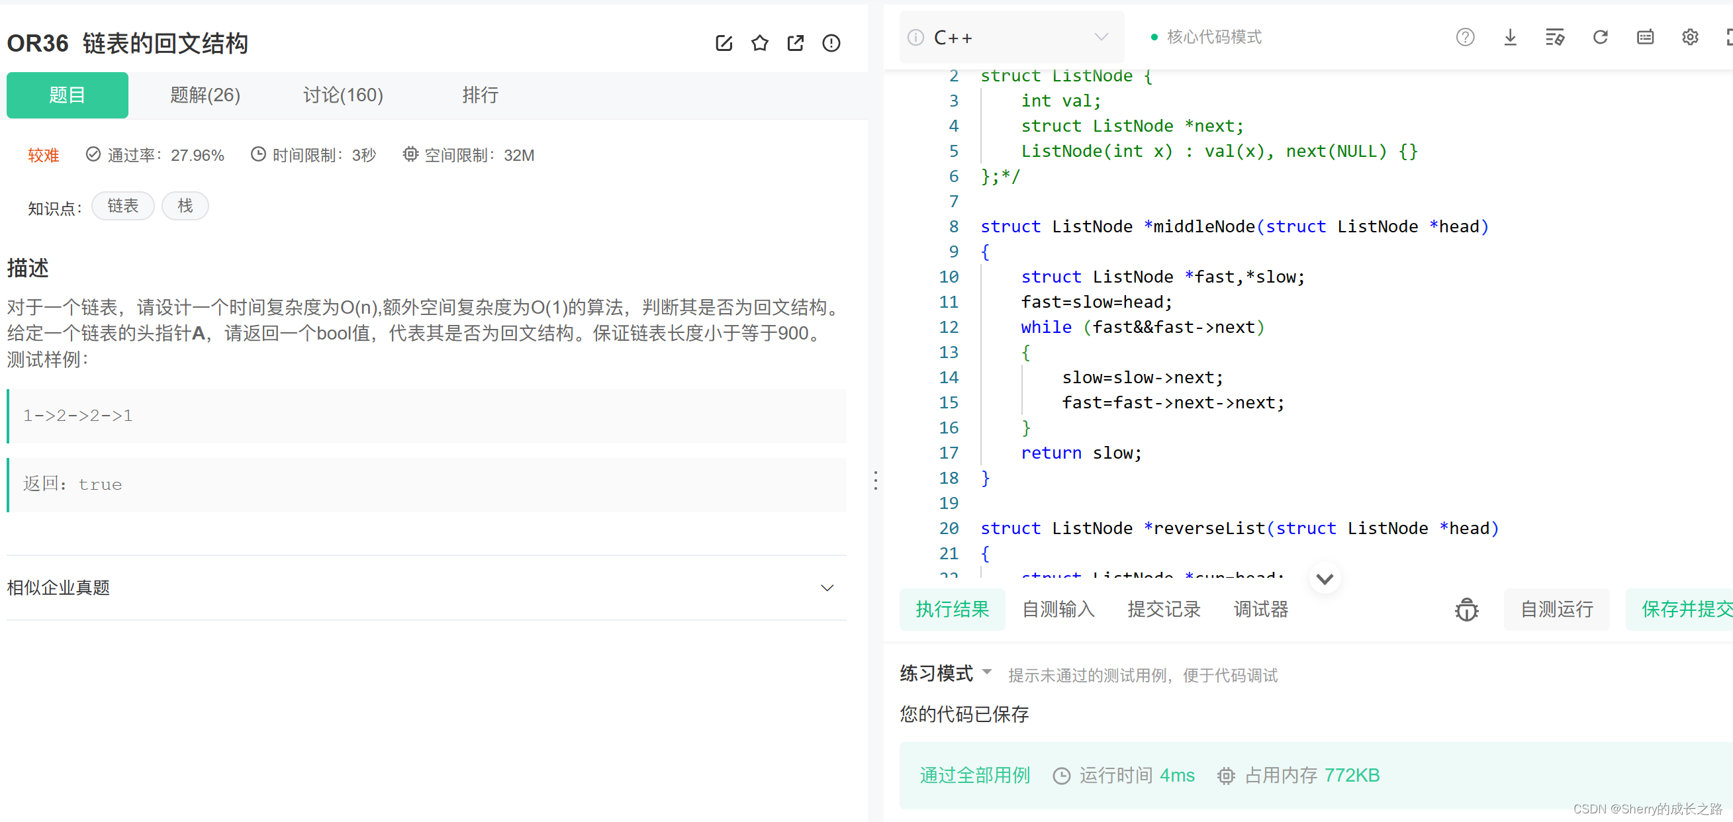Open the 排行 ranking tab
This screenshot has width=1733, height=822.
pyautogui.click(x=480, y=95)
